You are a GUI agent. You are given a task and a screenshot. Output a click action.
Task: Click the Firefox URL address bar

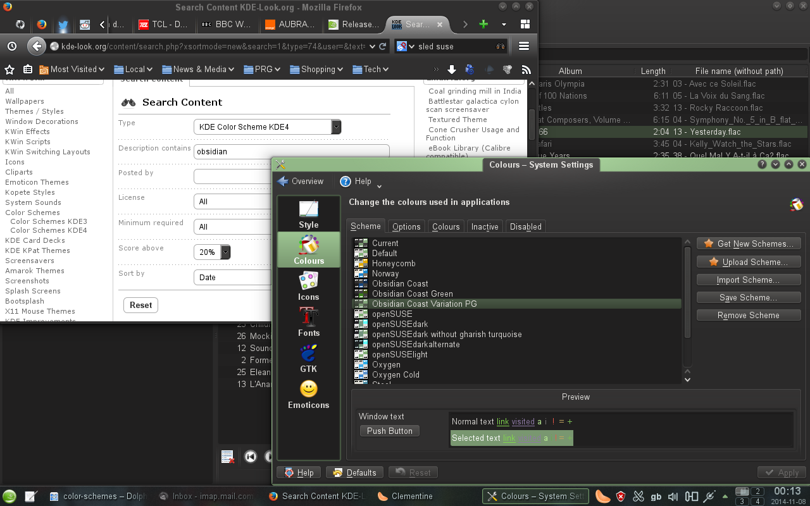pos(212,46)
